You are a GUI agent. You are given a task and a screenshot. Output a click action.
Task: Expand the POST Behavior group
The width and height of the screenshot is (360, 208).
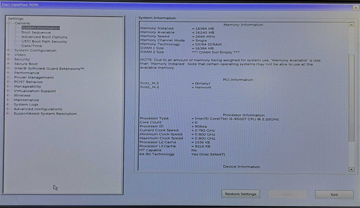(8, 82)
